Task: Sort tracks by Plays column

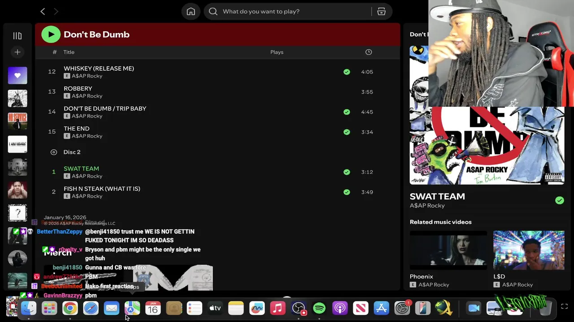Action: [277, 52]
